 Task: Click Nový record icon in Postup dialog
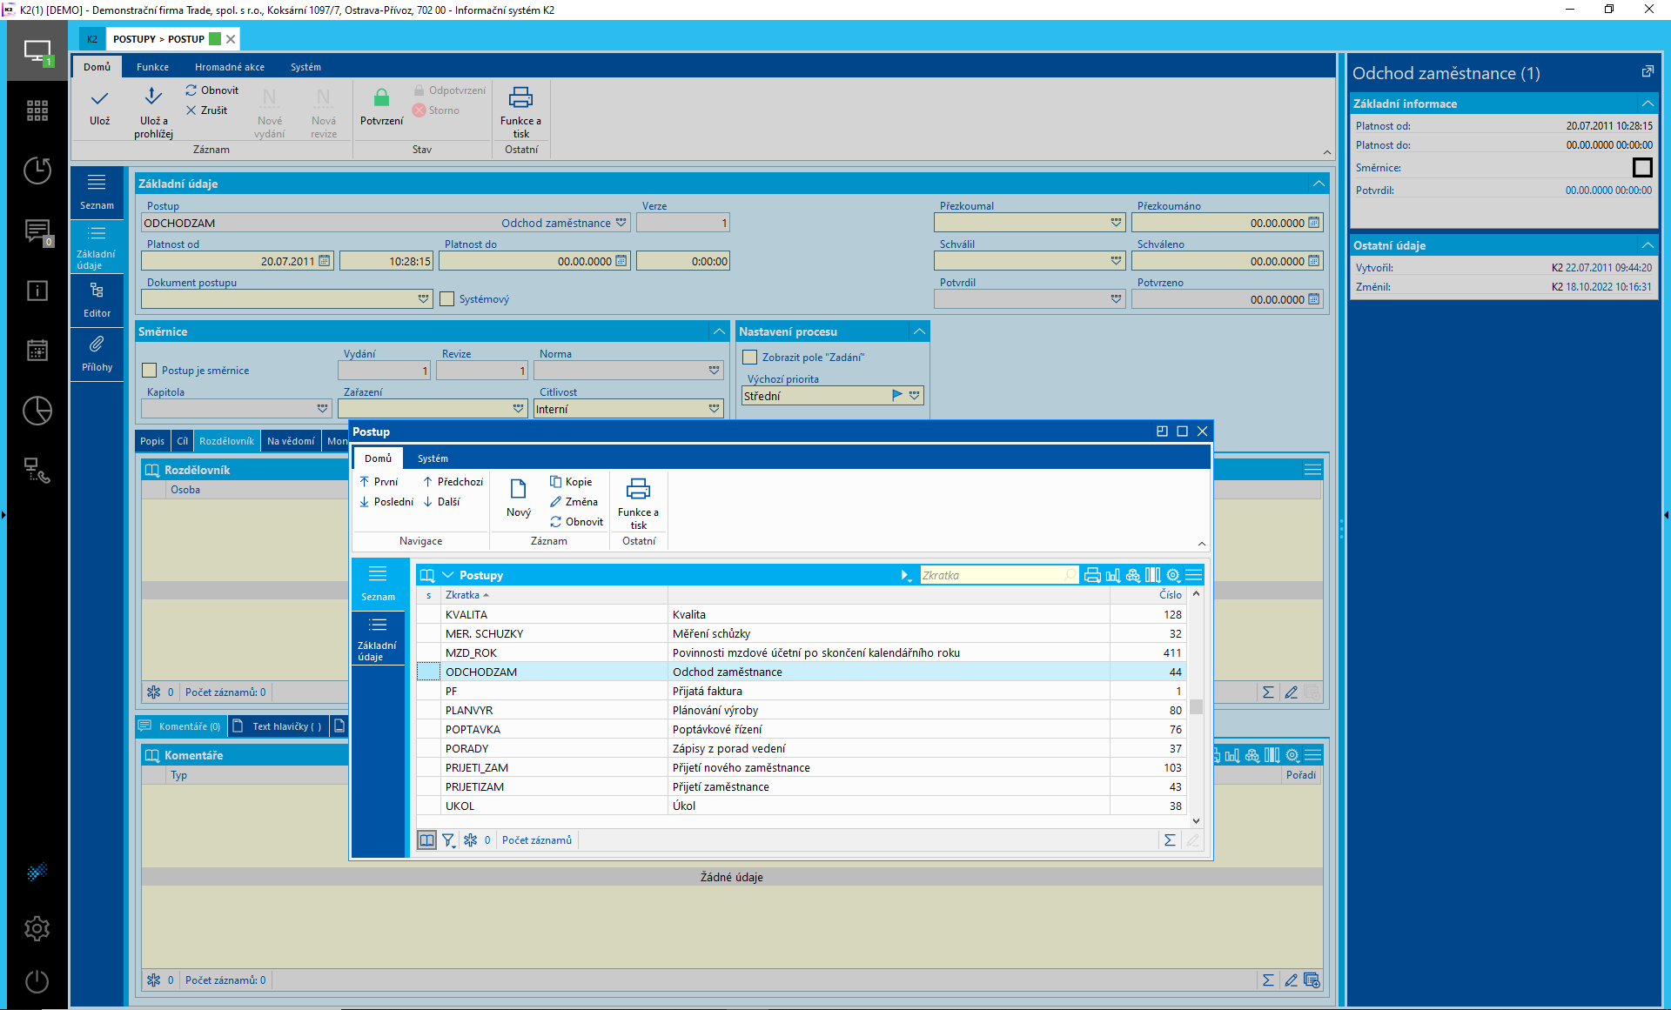(518, 489)
